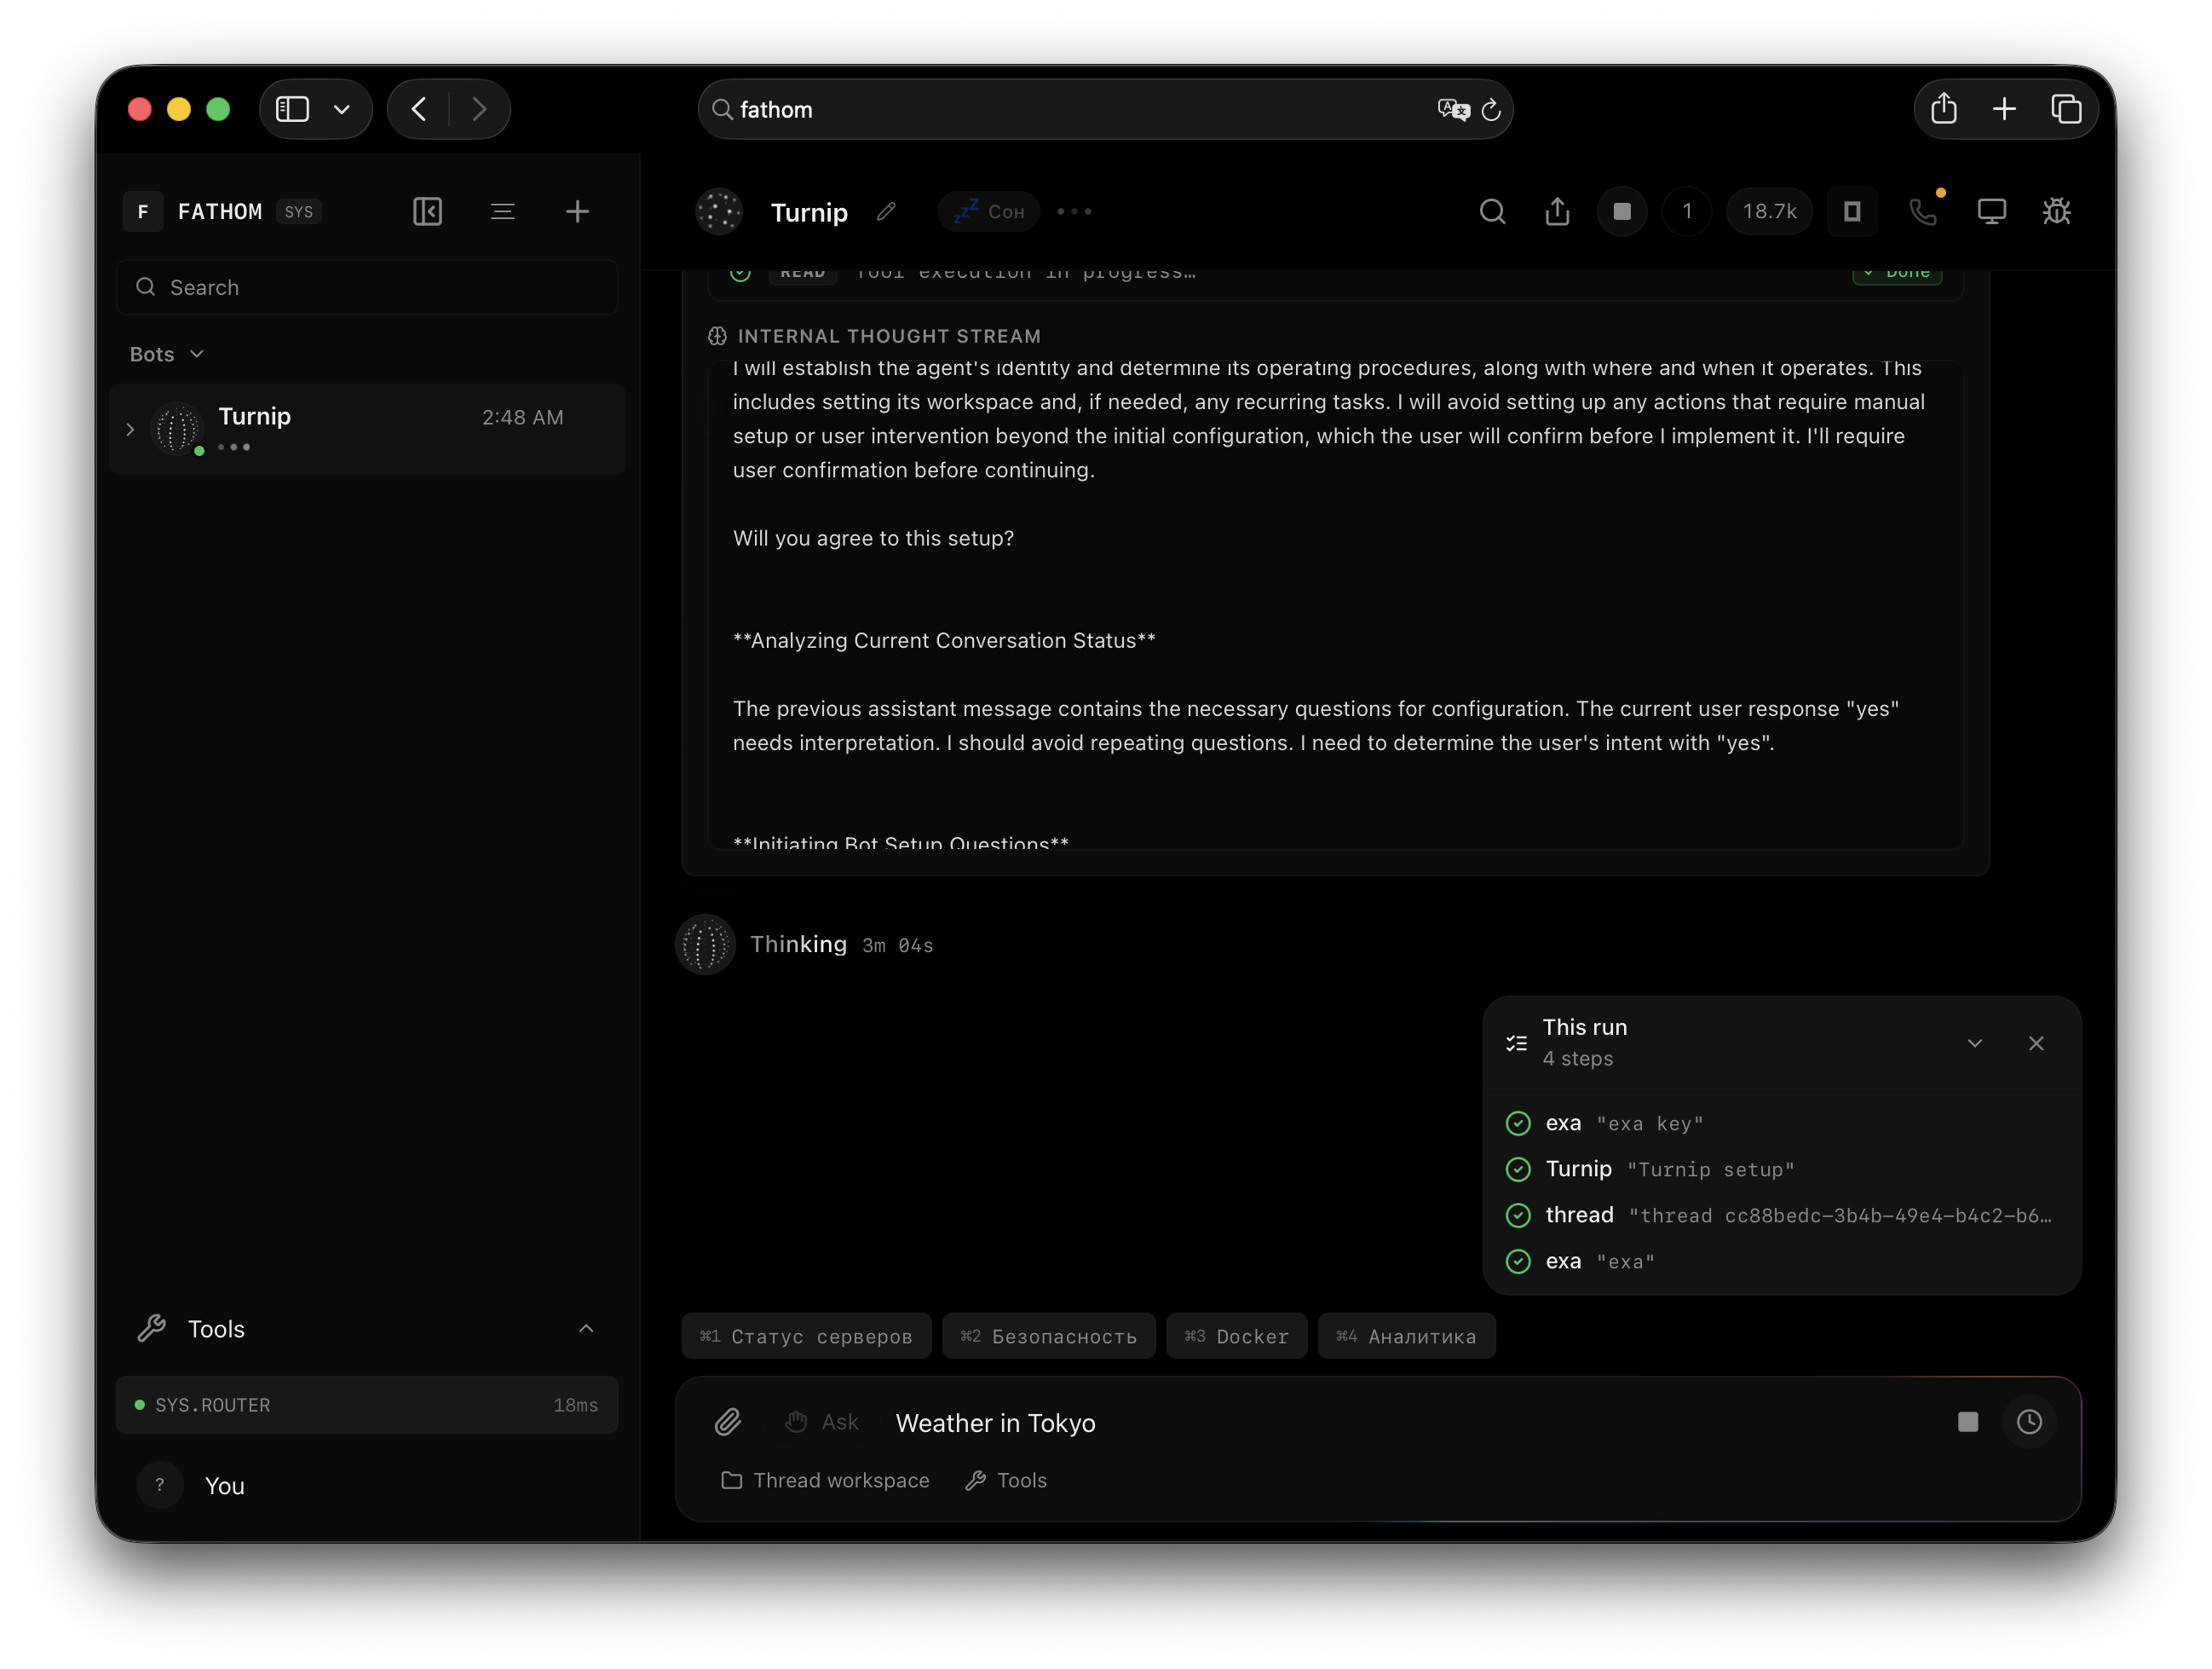This screenshot has width=2212, height=1669.
Task: Create new bot with sidebar plus icon
Action: pos(577,211)
